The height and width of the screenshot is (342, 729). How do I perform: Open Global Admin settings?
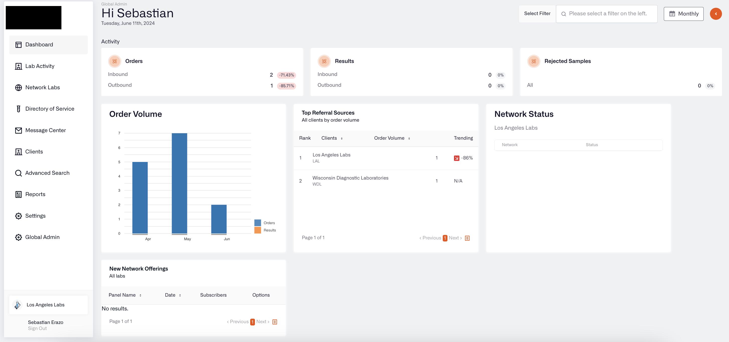42,237
